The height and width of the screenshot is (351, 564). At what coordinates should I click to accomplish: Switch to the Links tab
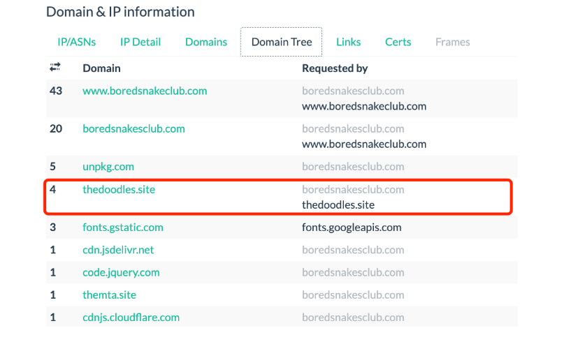pos(348,42)
